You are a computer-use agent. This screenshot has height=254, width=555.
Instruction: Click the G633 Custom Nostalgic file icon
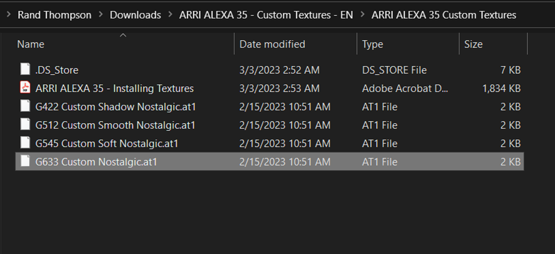click(25, 161)
